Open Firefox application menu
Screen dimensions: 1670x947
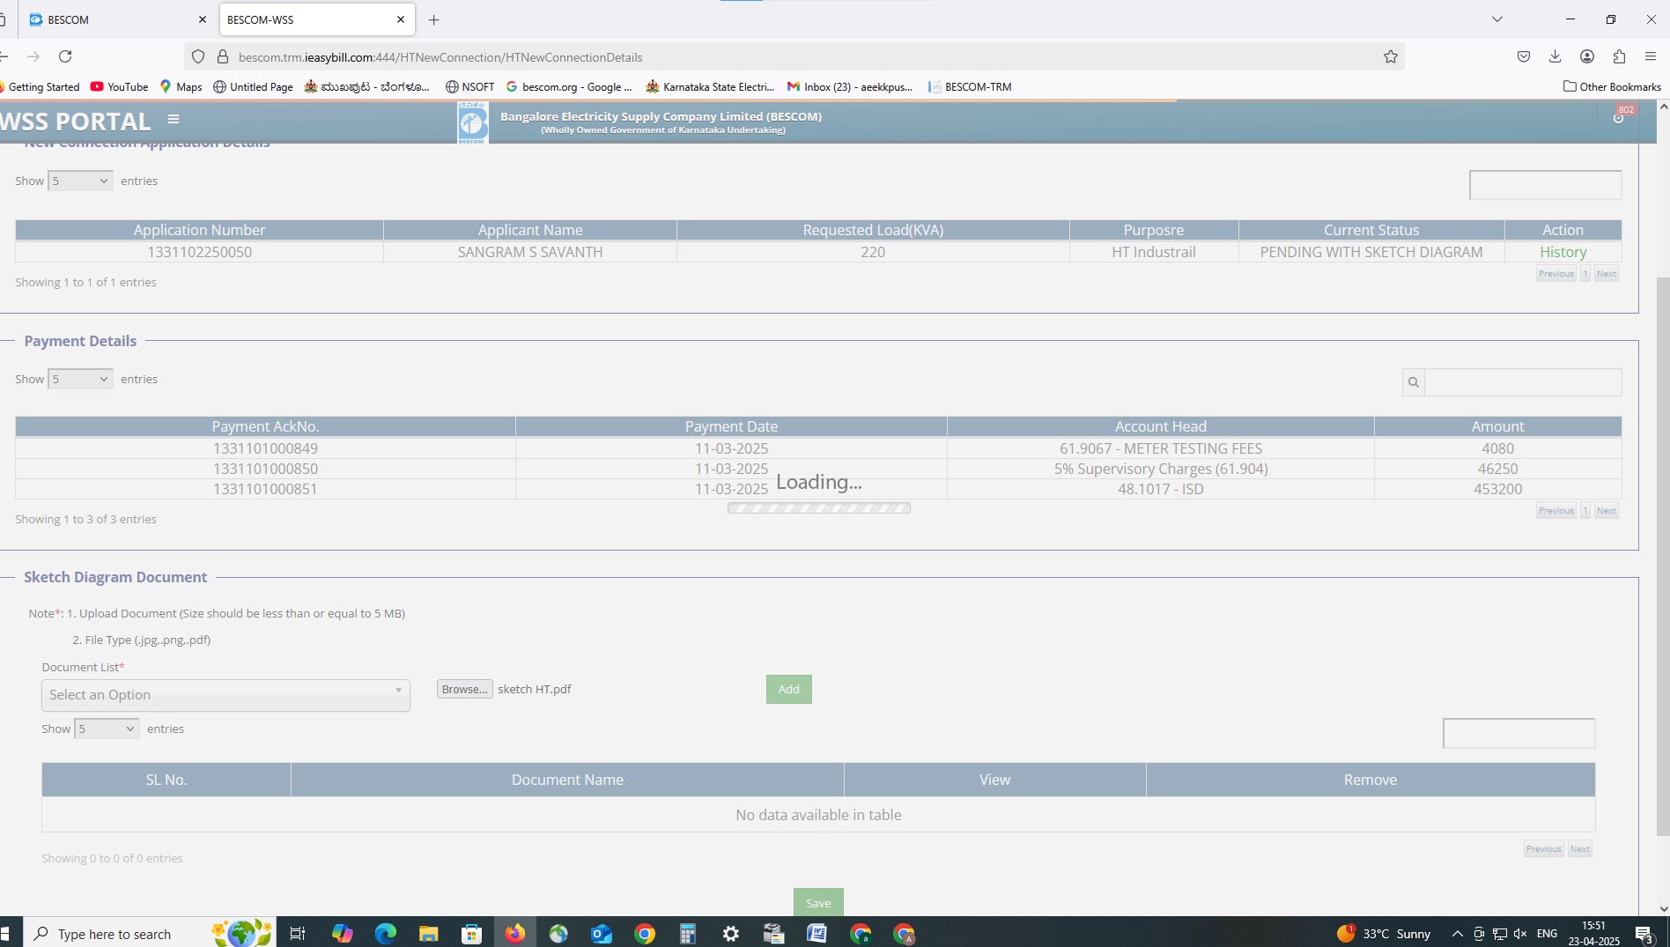pyautogui.click(x=1651, y=56)
